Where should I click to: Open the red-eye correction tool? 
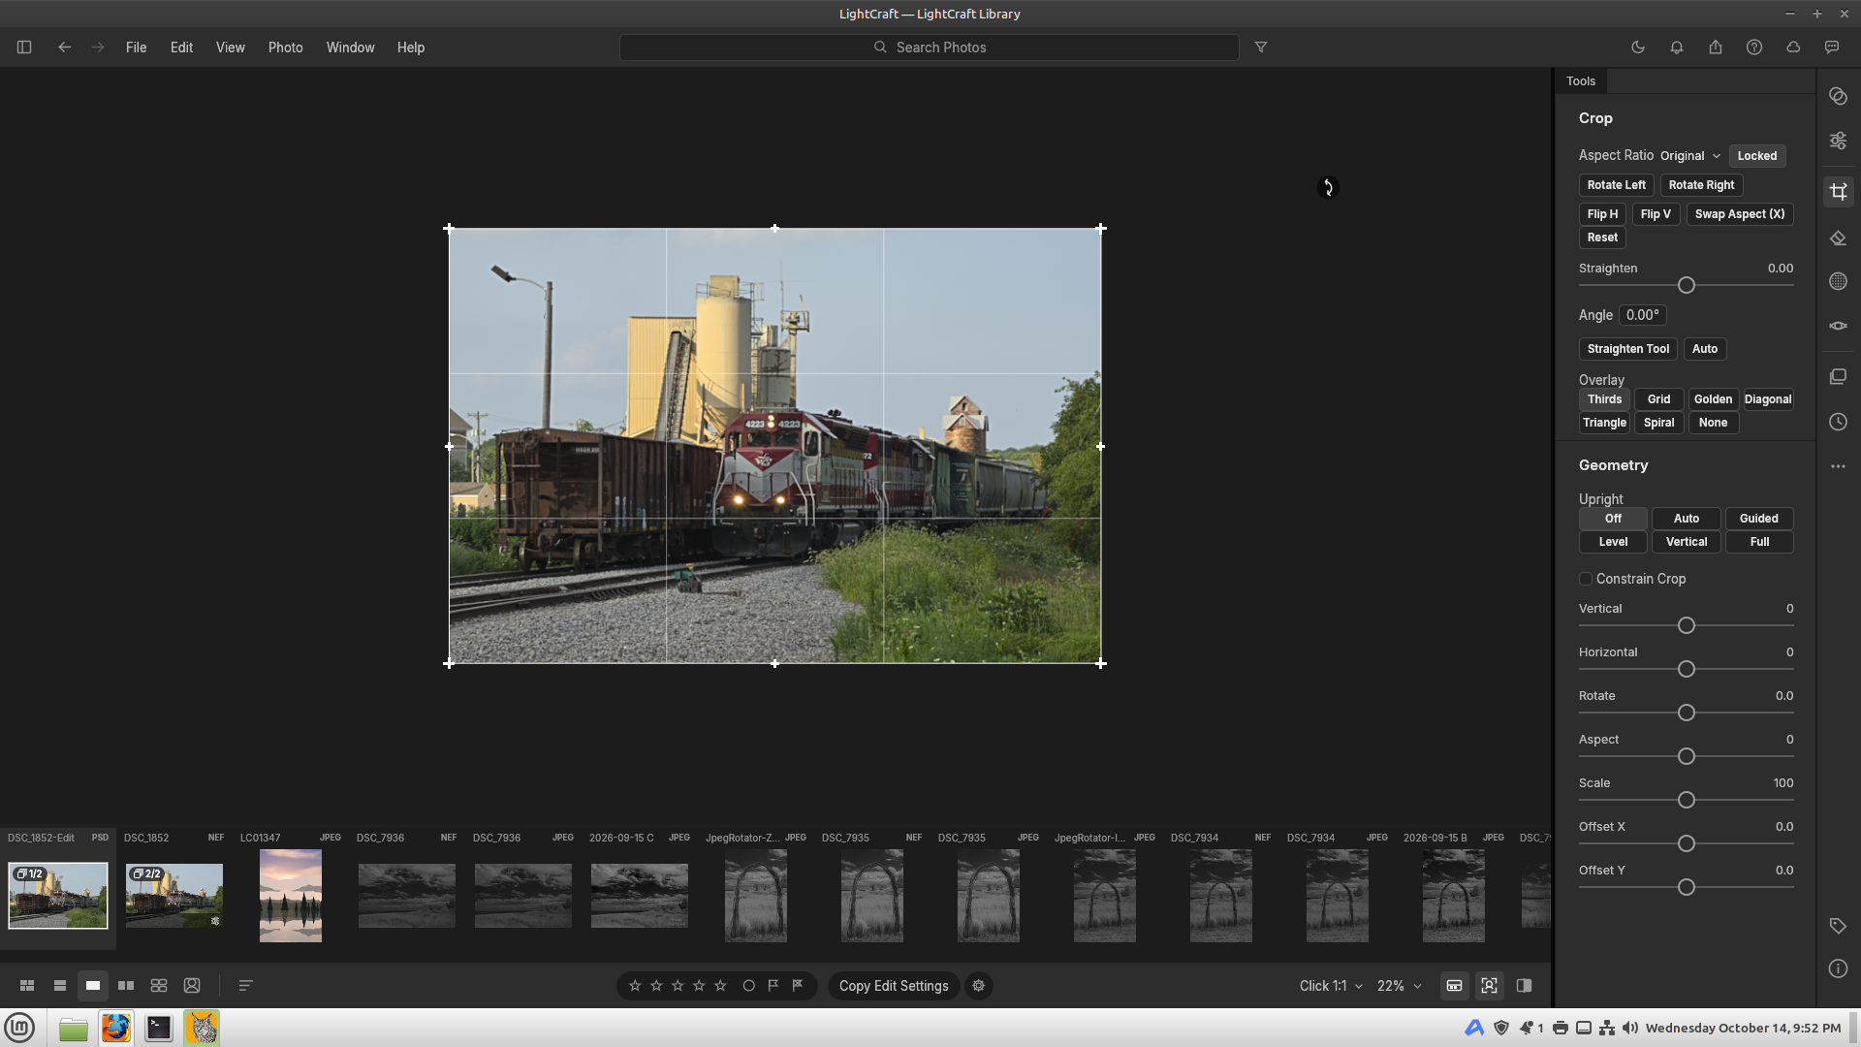click(1839, 326)
